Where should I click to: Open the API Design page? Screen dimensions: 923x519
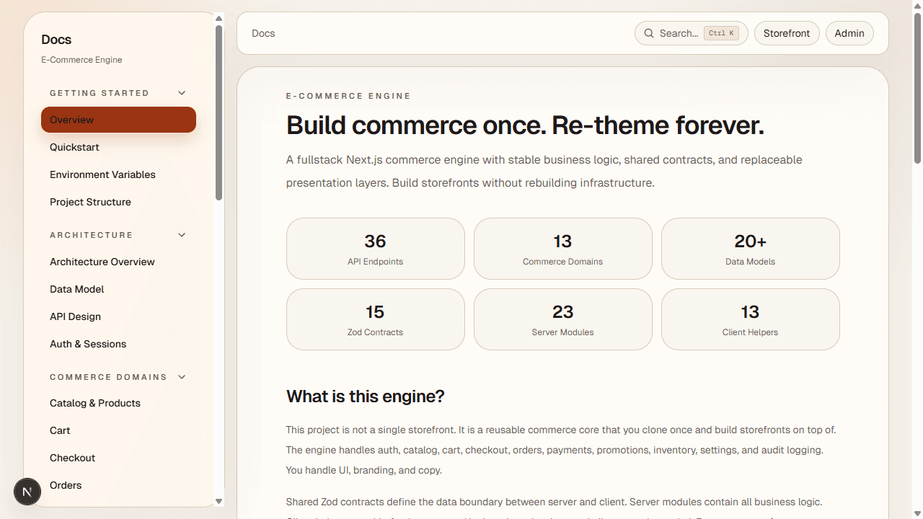pyautogui.click(x=118, y=316)
